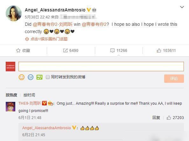Like the THE9-刘雨昕 comment with 27203
The image size is (189, 141).
point(175,117)
